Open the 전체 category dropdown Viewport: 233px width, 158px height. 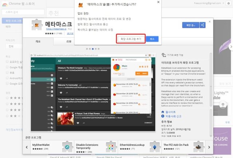click(x=14, y=46)
